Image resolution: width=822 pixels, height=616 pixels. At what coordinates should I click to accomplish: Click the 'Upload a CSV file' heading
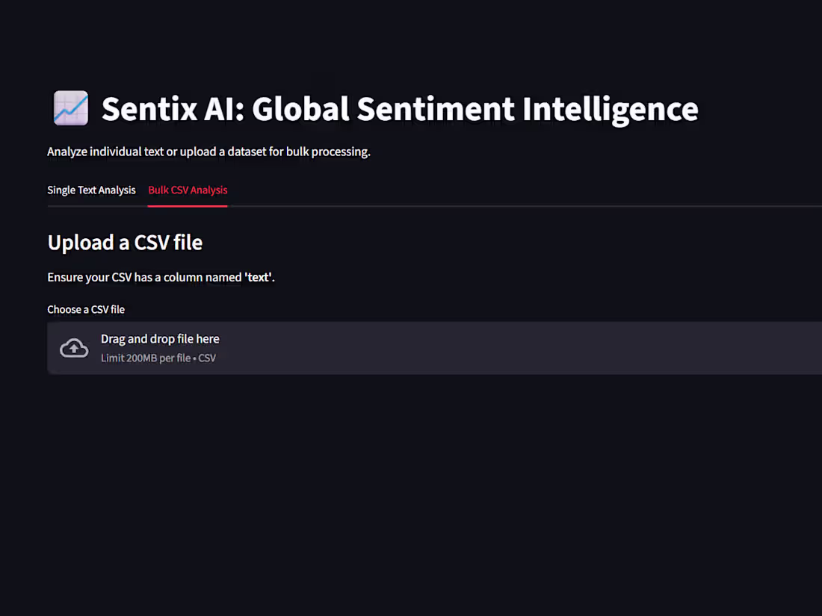click(x=125, y=242)
